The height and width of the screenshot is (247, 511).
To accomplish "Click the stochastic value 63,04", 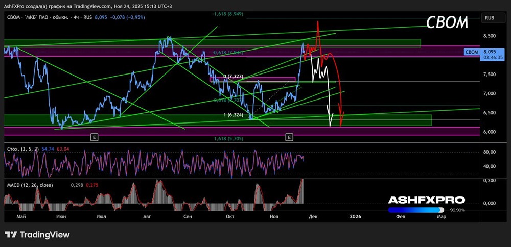I will click(63, 149).
